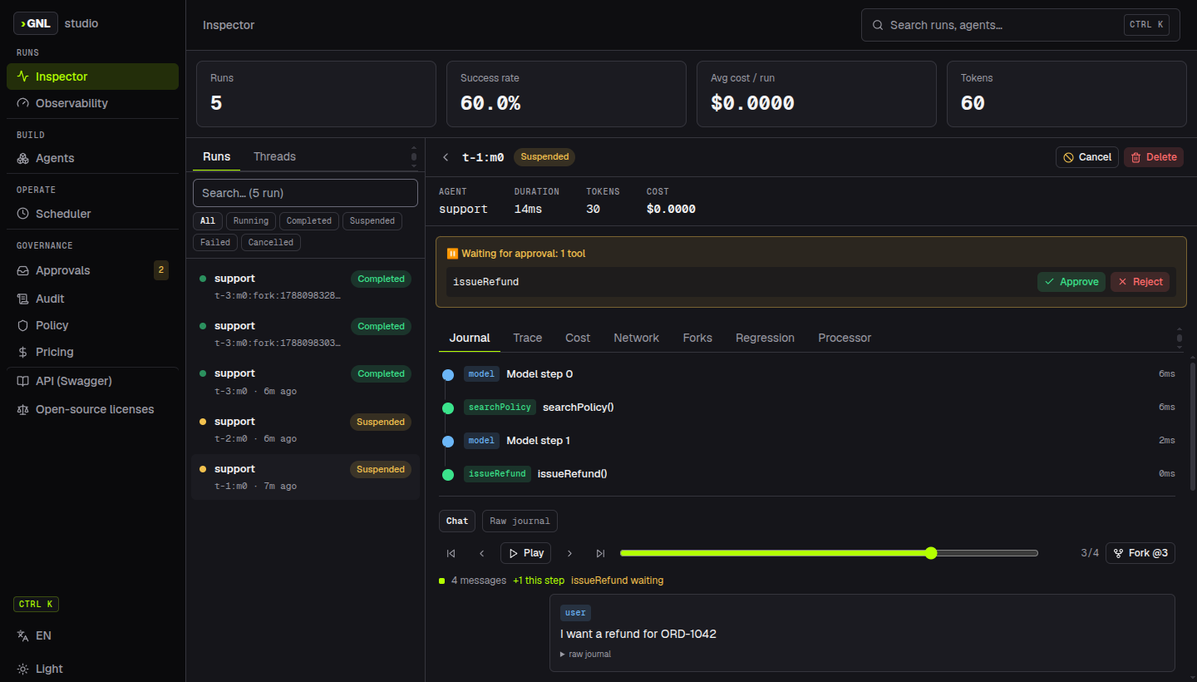This screenshot has width=1197, height=682.
Task: Fork the run at step 3
Action: coord(1140,553)
